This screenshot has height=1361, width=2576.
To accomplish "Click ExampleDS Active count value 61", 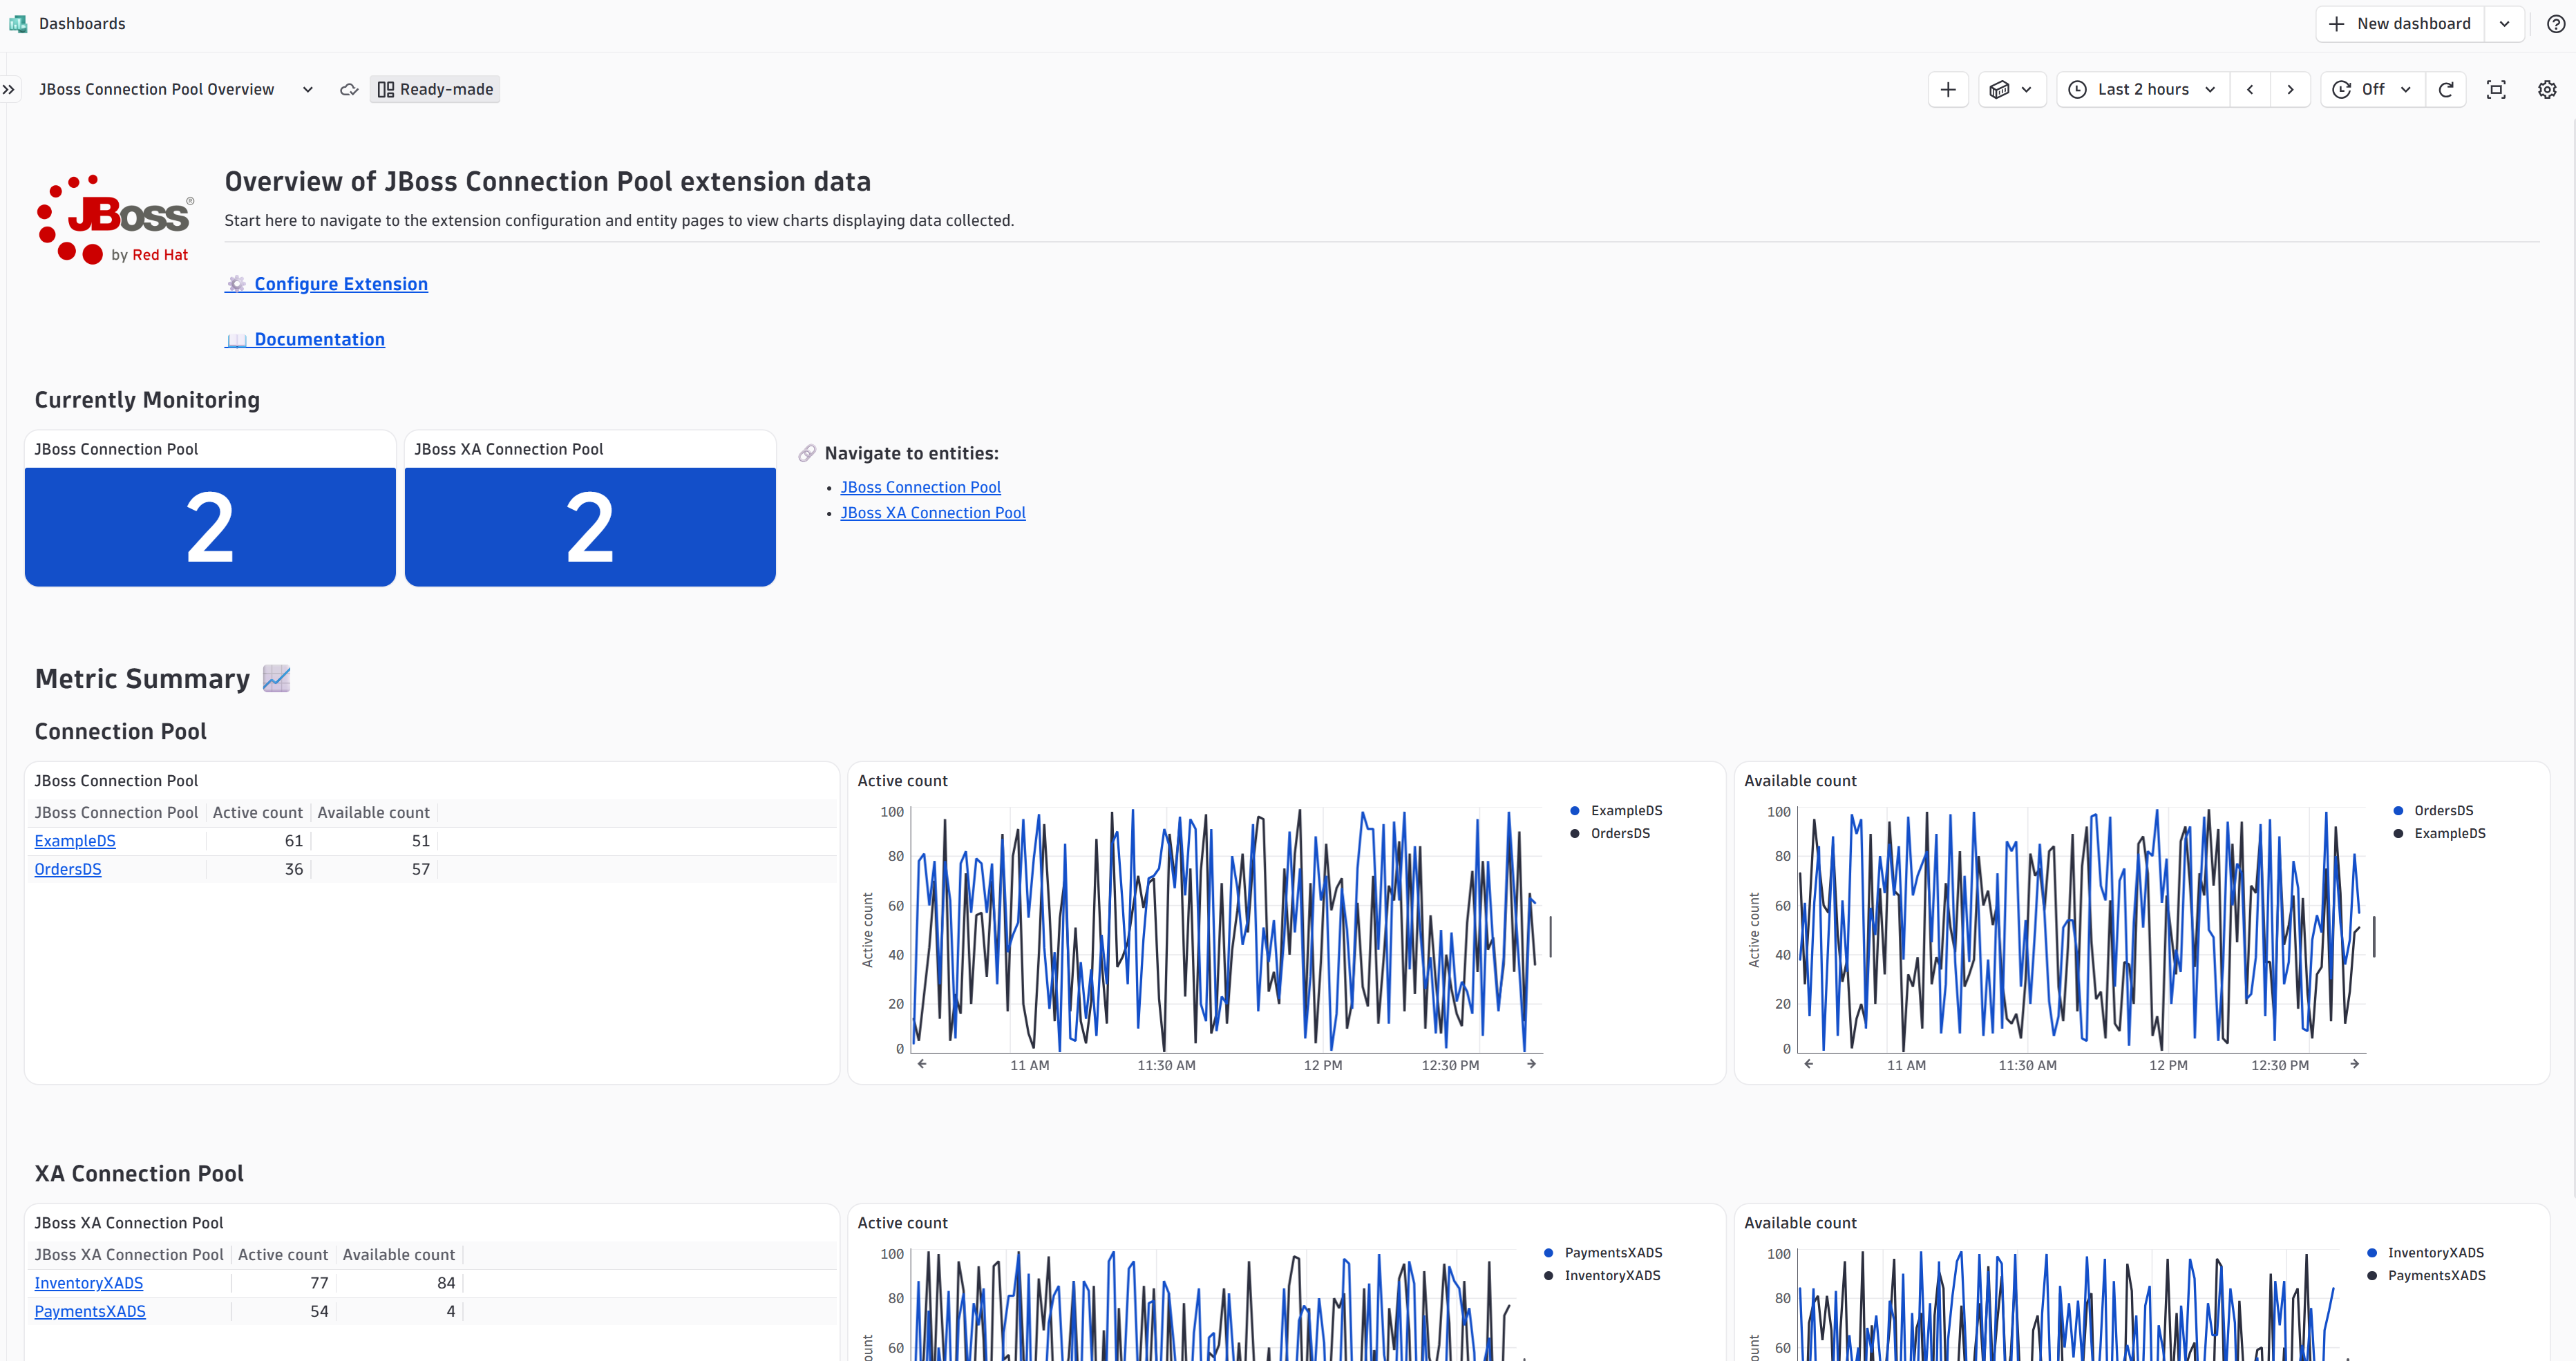I will point(293,841).
